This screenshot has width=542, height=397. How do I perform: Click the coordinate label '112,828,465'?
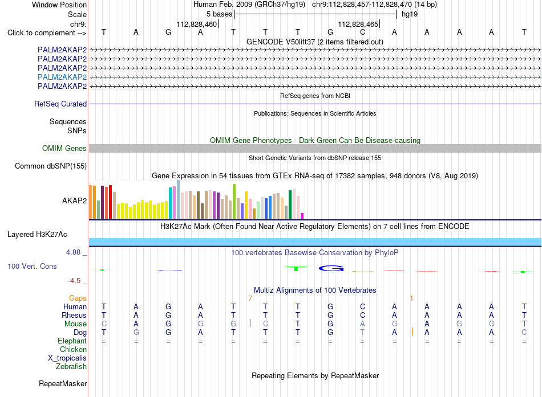[x=358, y=24]
